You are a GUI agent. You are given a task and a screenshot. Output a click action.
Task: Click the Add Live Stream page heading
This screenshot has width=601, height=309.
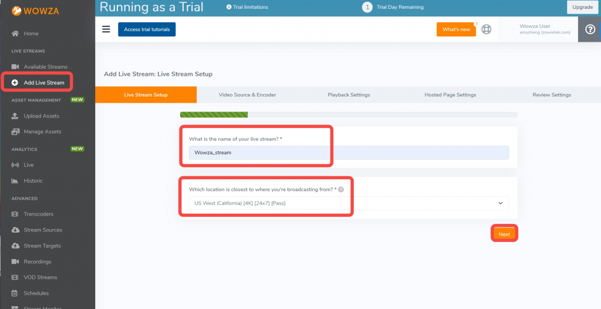pos(158,74)
